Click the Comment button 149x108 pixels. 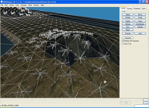tap(128, 38)
